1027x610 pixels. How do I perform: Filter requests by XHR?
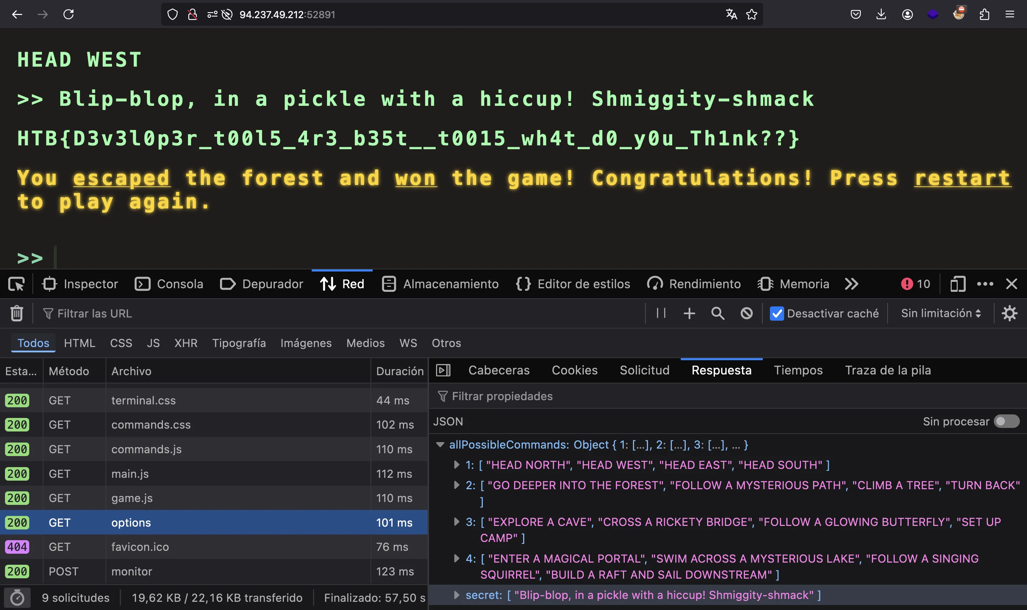coord(186,343)
